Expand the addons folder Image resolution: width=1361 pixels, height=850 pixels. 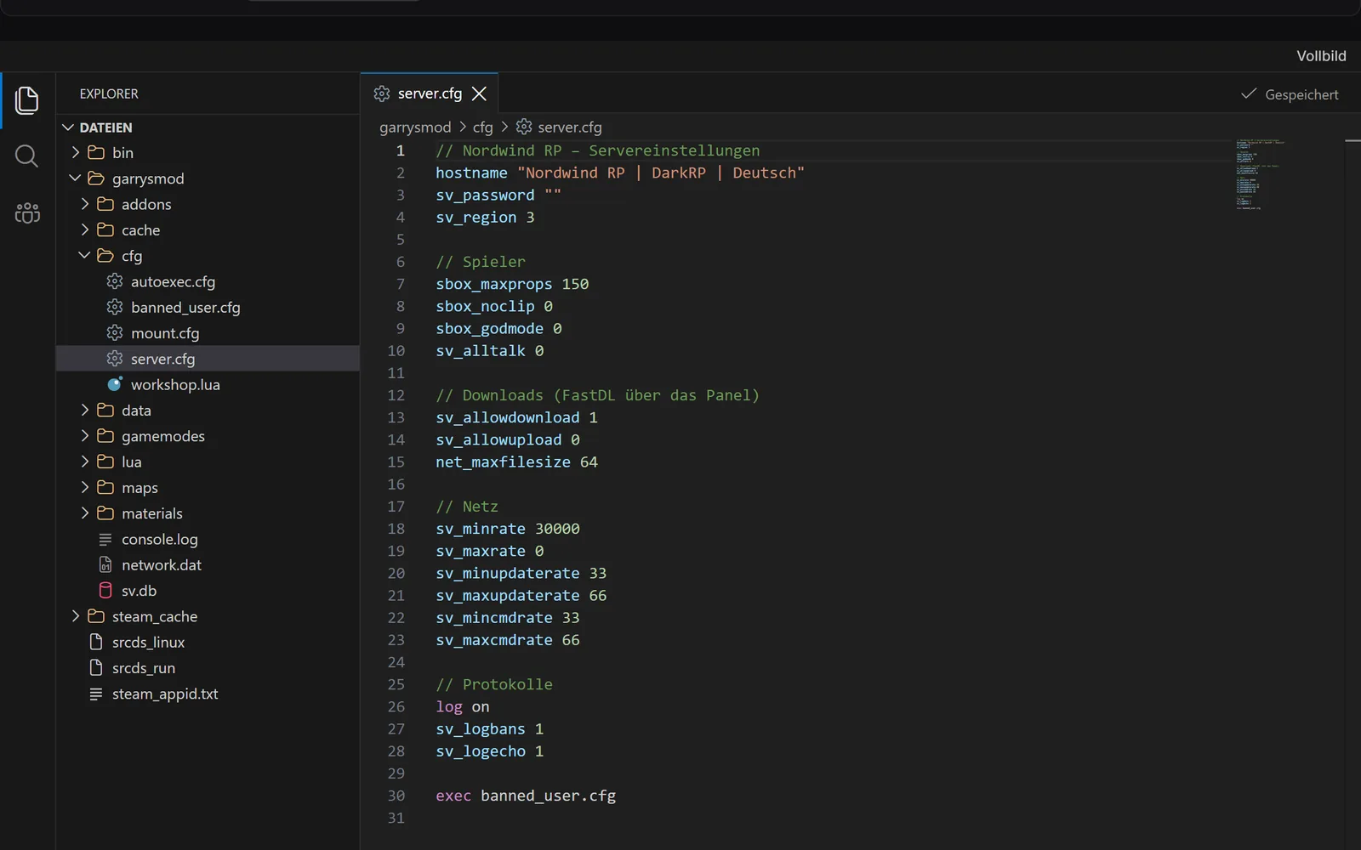(208, 205)
